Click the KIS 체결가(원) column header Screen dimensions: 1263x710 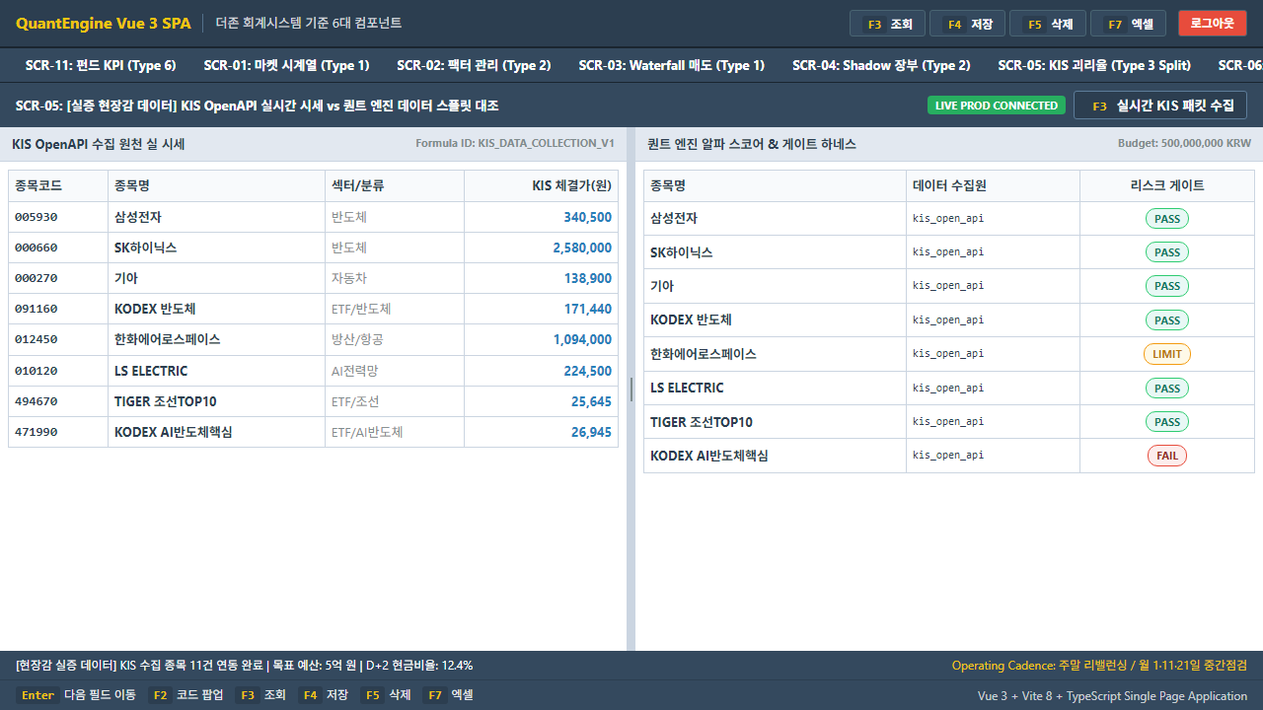(x=541, y=185)
